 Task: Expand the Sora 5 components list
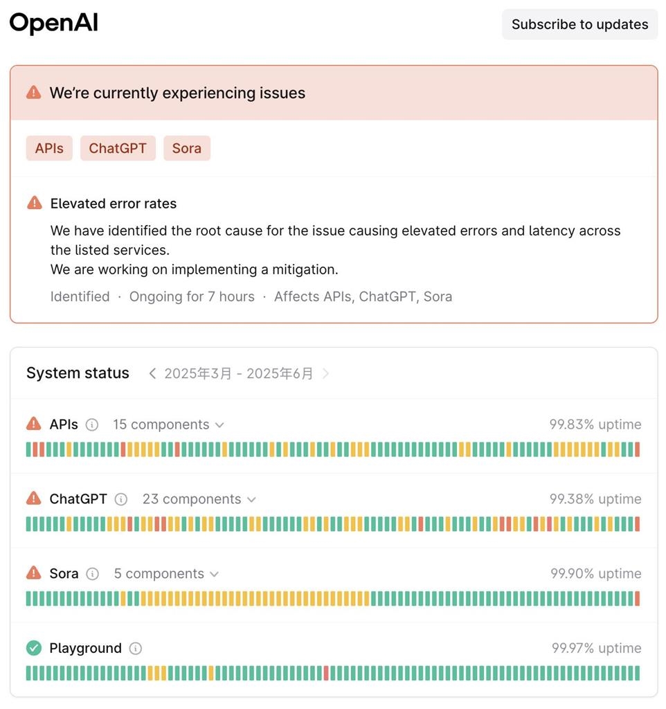pos(166,574)
